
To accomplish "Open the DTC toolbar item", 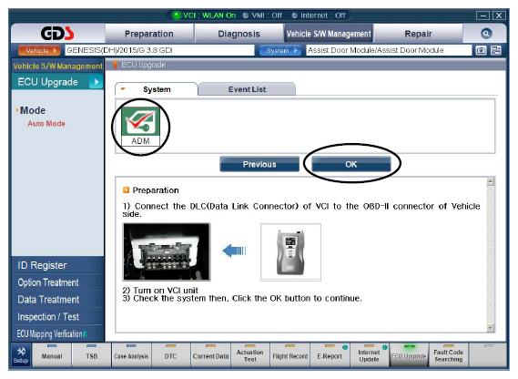I will (x=170, y=355).
